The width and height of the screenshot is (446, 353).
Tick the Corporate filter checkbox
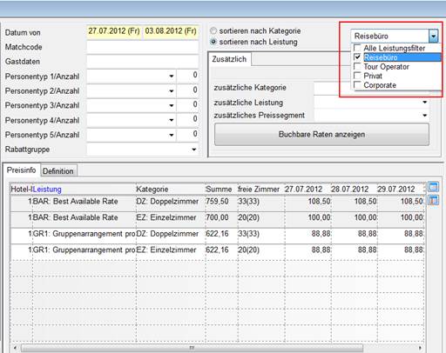(x=357, y=85)
